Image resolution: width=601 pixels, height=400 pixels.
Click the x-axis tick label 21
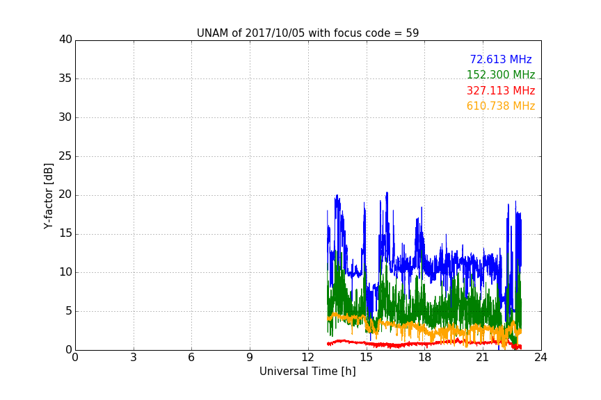(x=483, y=358)
